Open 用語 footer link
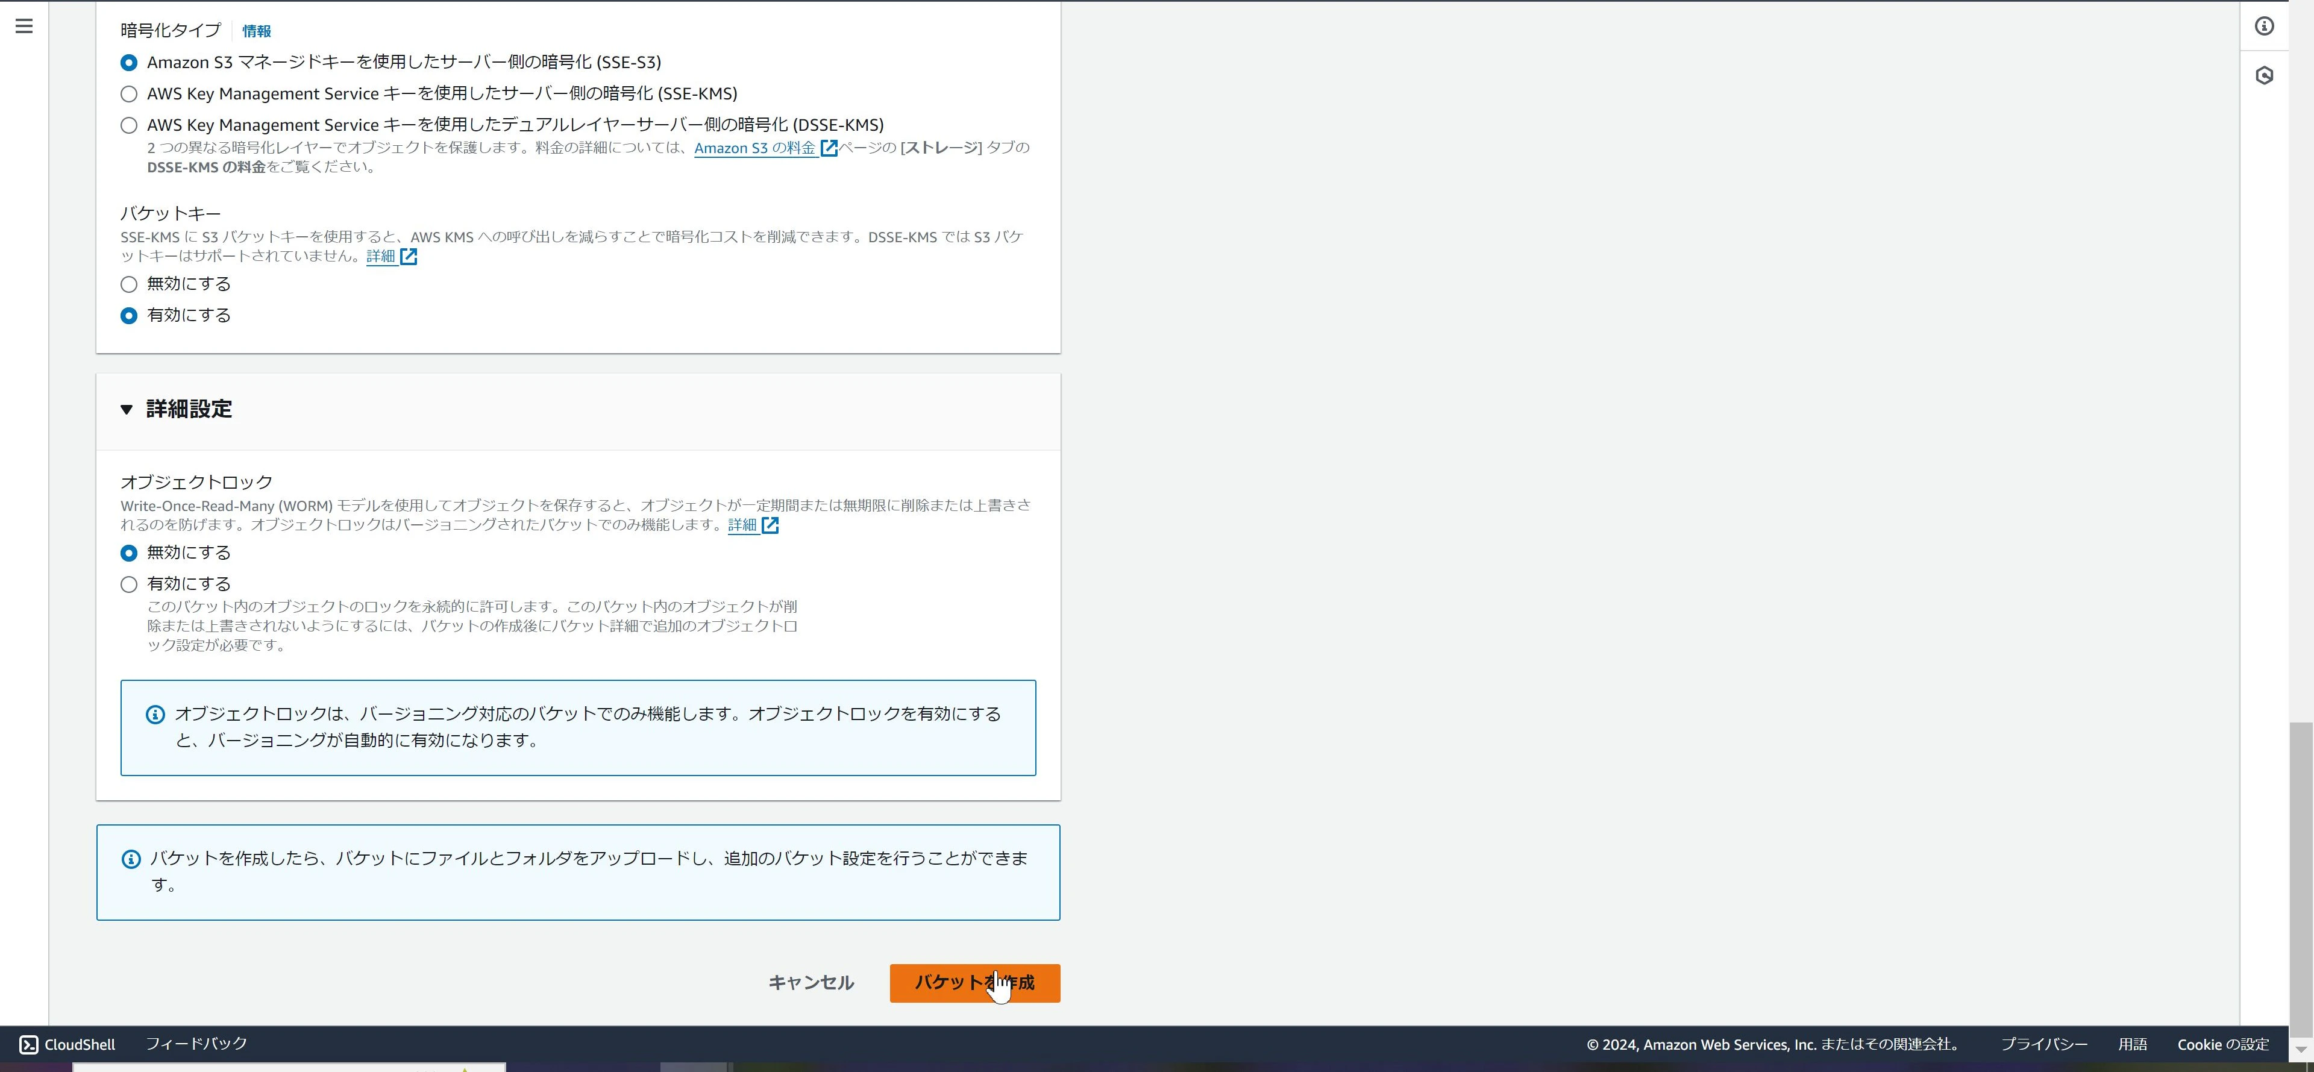 tap(2133, 1044)
